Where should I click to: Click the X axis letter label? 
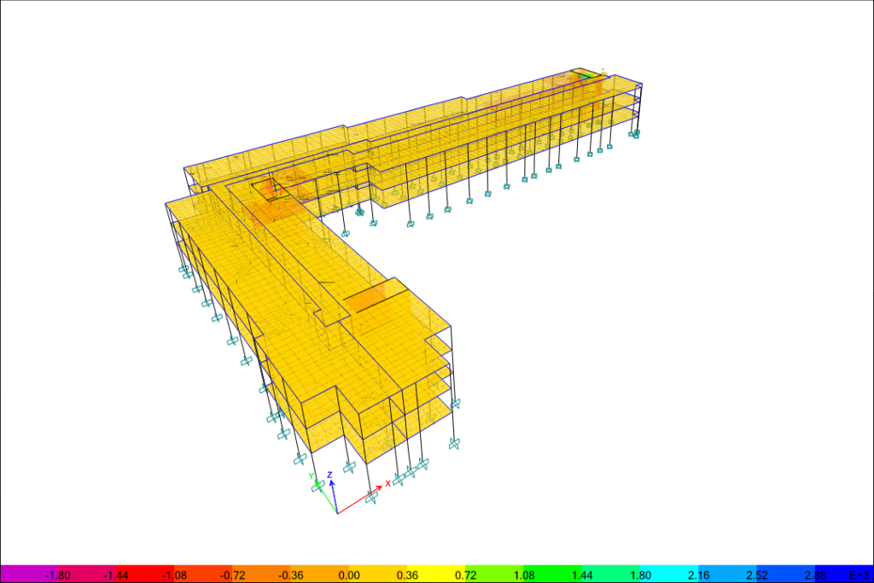pyautogui.click(x=387, y=483)
